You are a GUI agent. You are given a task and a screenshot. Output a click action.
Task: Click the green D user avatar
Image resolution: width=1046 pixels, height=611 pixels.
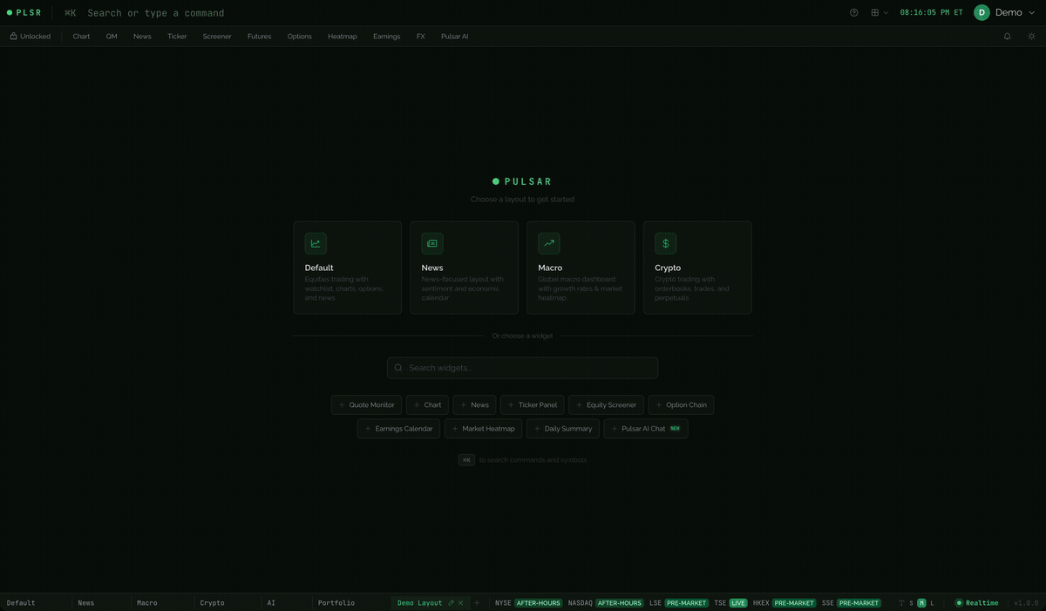coord(981,12)
